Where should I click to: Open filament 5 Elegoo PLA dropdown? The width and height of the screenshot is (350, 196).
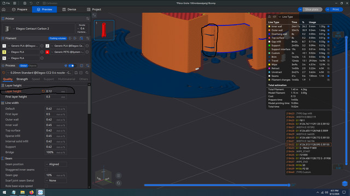coord(23,58)
